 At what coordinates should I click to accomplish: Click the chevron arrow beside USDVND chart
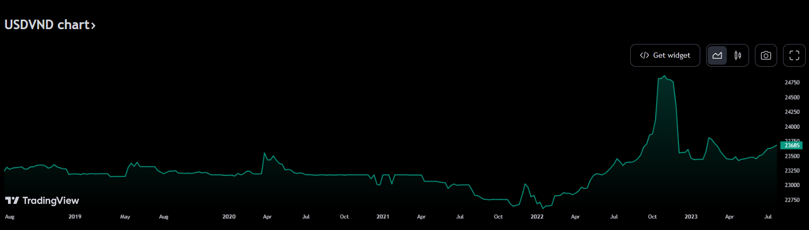(x=93, y=25)
